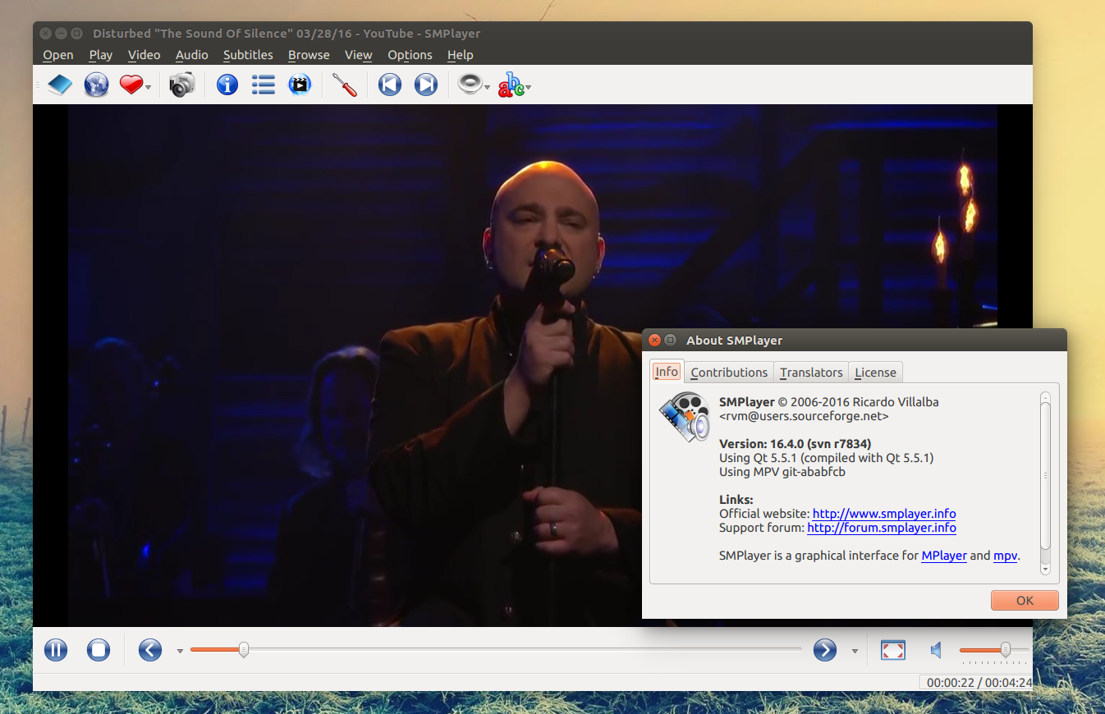Pause the video playback

tap(55, 651)
